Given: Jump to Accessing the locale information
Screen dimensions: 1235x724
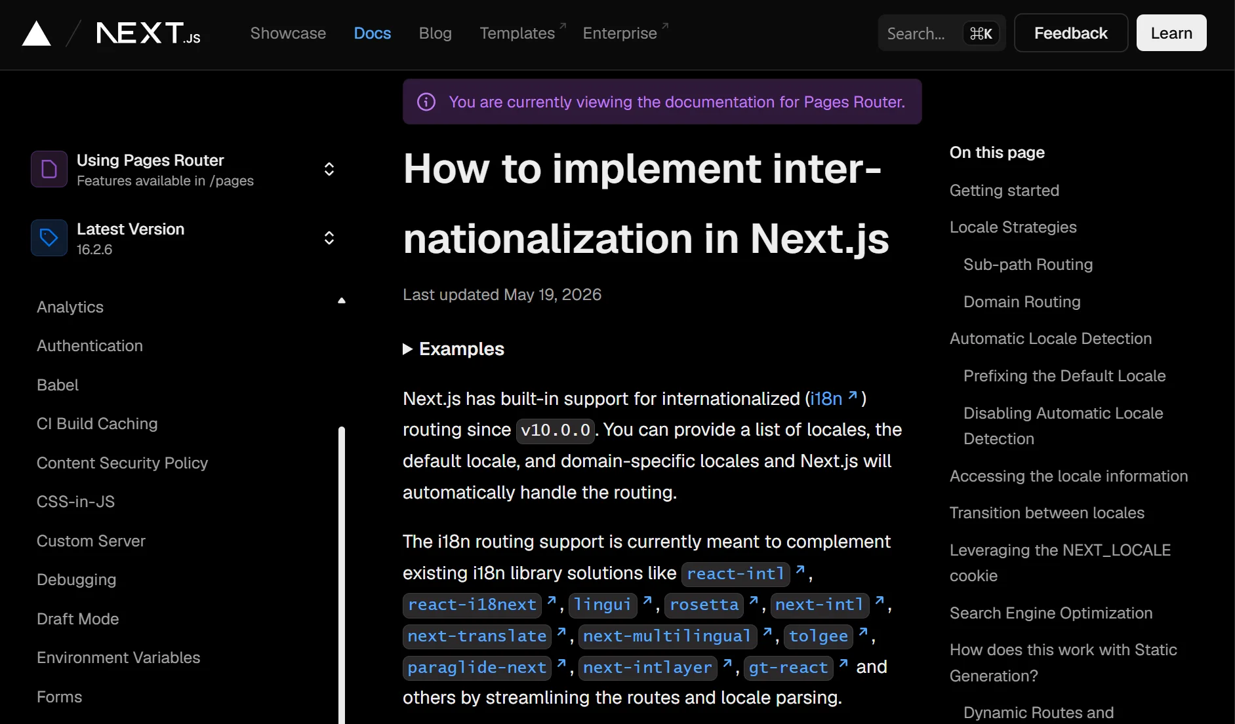Looking at the screenshot, I should (1068, 476).
